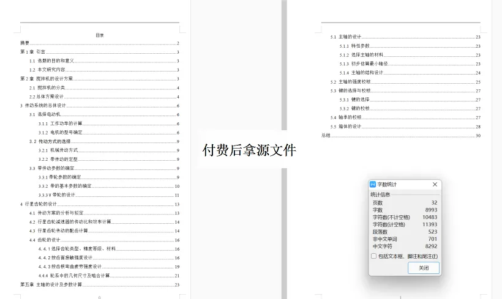Click the 关闭 button
Screen dimensions: 502x299
click(x=424, y=268)
